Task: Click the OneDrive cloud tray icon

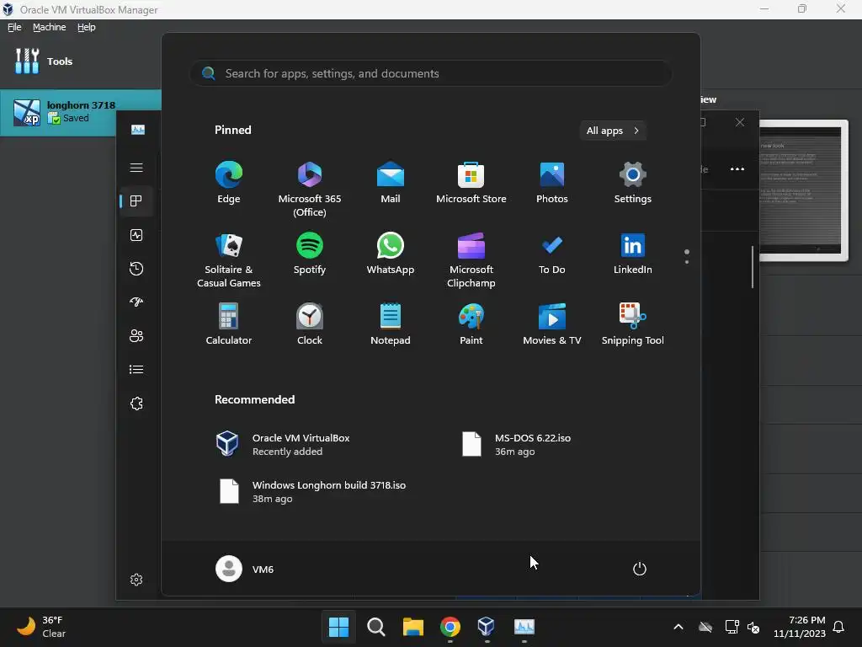Action: coord(705,627)
